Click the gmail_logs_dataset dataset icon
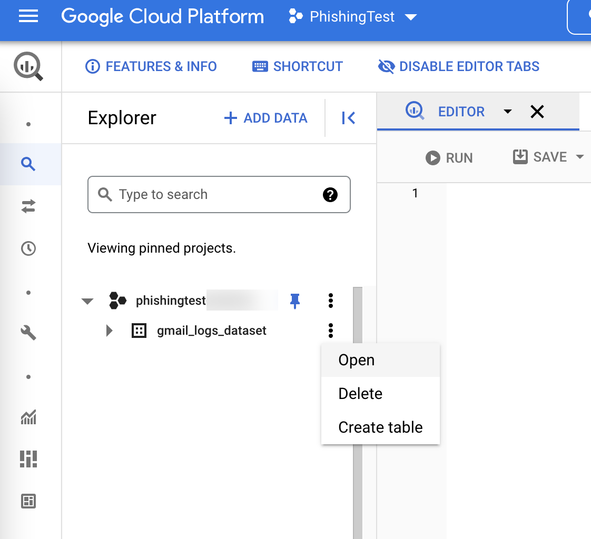This screenshot has width=591, height=539. point(139,331)
